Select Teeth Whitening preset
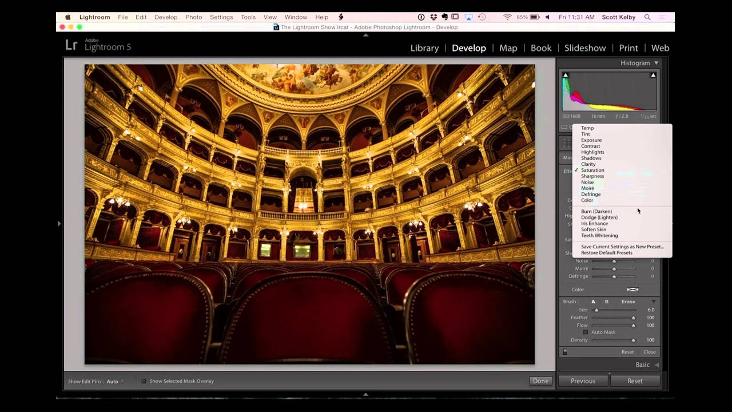 [x=599, y=236]
